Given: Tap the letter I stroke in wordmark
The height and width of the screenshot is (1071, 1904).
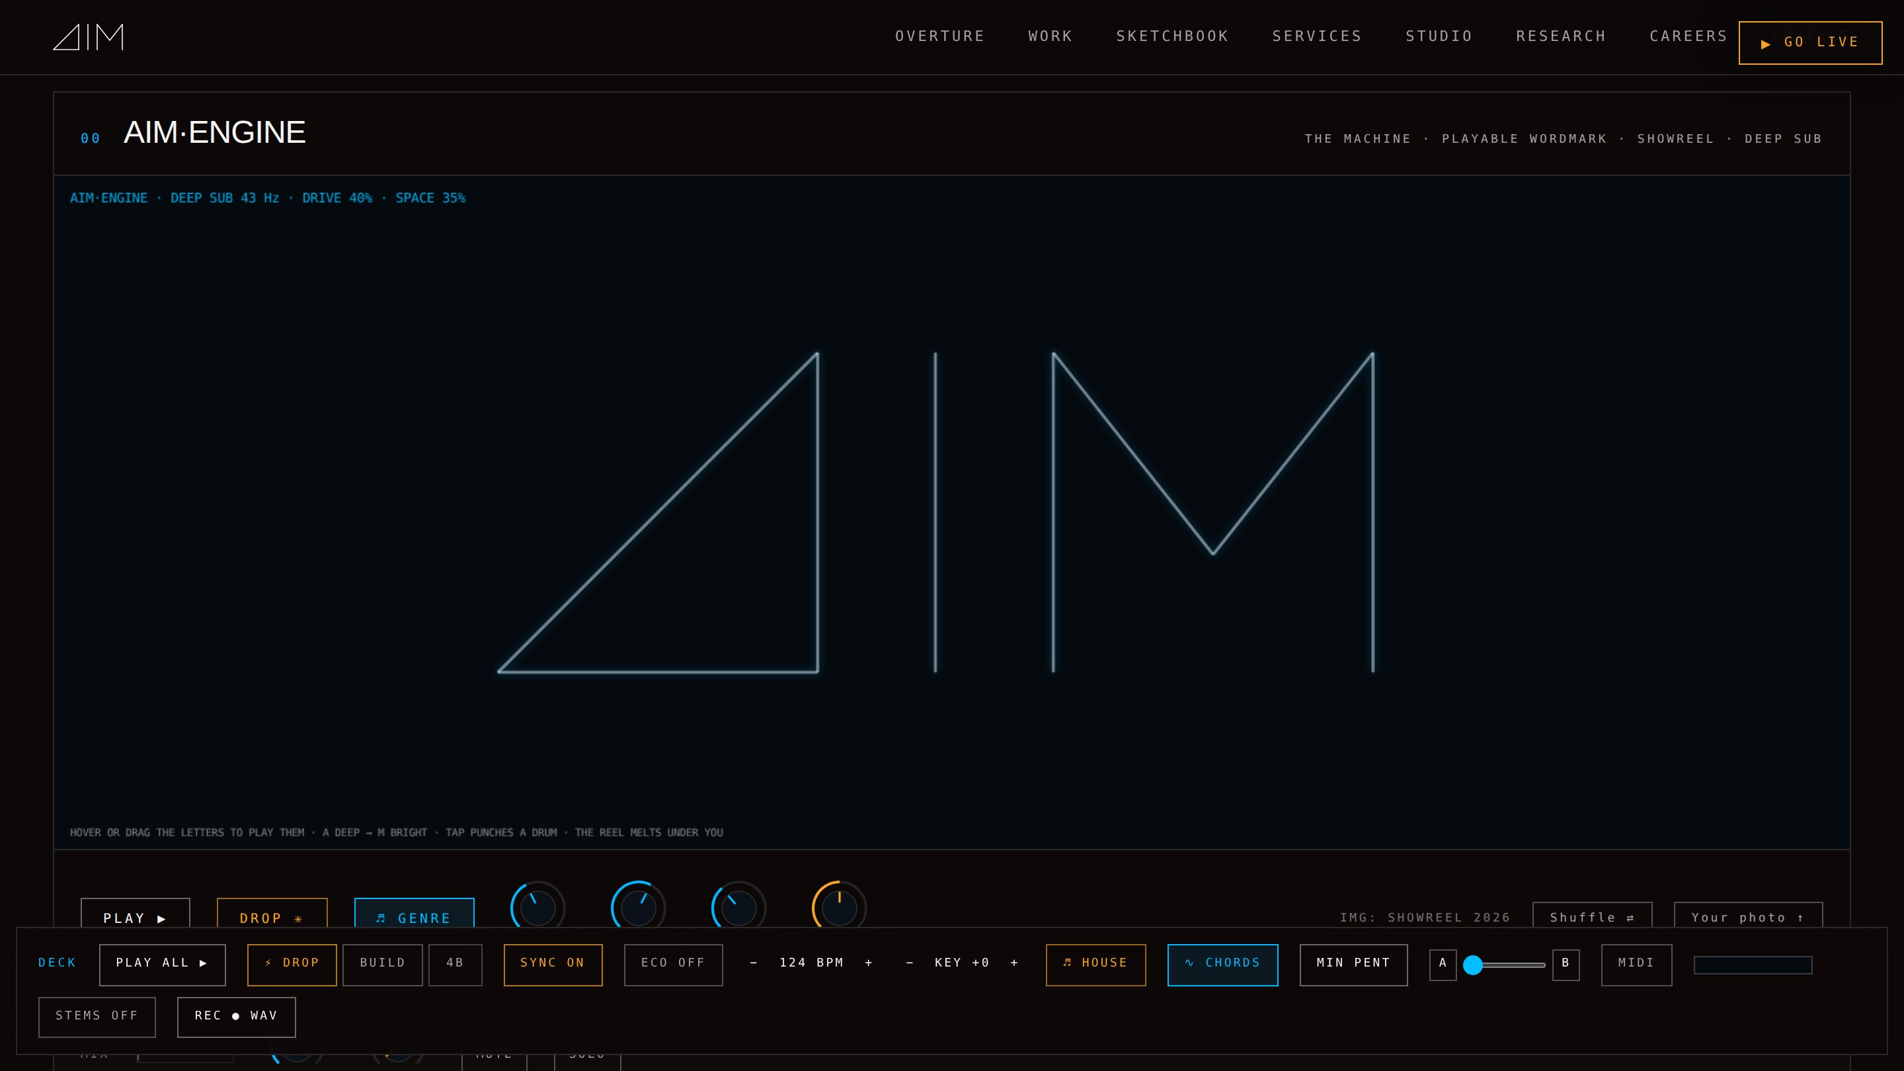Looking at the screenshot, I should pyautogui.click(x=935, y=512).
